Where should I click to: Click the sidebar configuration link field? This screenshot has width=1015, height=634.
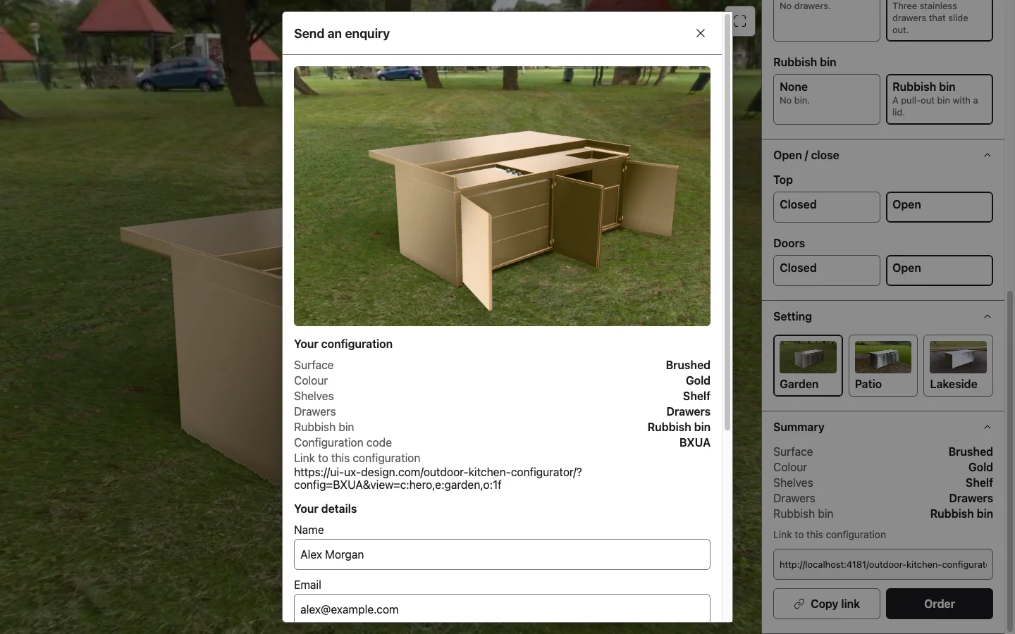tap(883, 564)
